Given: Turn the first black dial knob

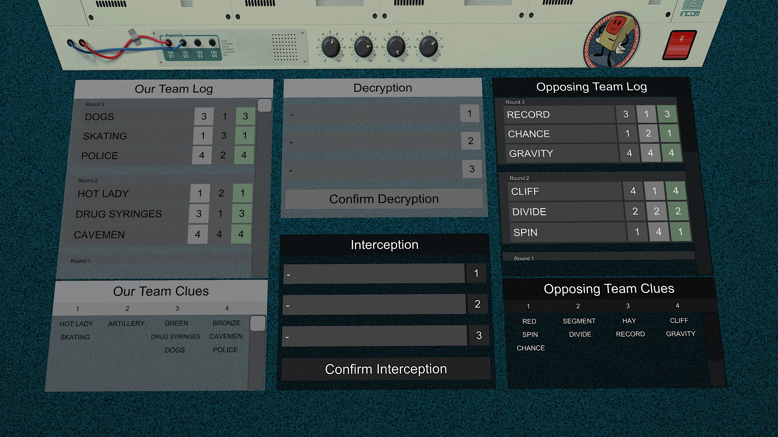Looking at the screenshot, I should [331, 47].
